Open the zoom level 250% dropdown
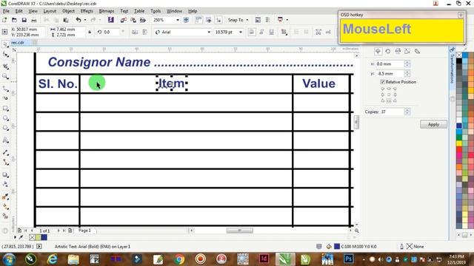The height and width of the screenshot is (266, 474). tap(178, 20)
